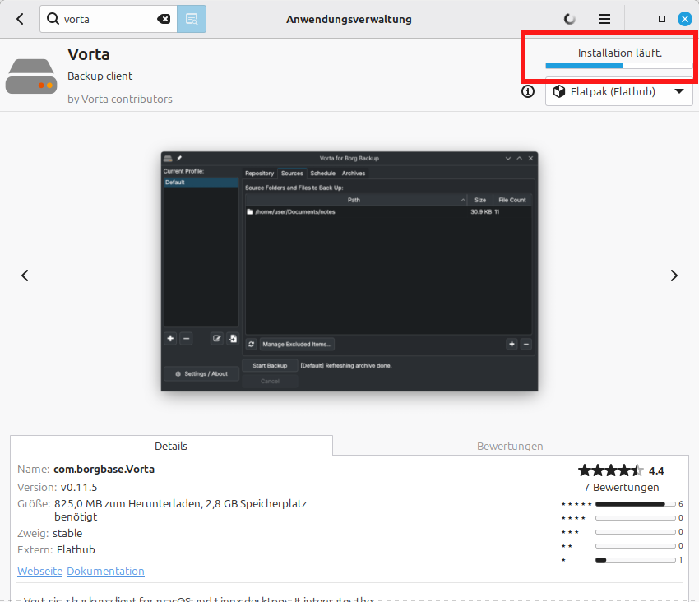Switch to the Bewertungen tab
699x602 pixels.
tap(510, 446)
